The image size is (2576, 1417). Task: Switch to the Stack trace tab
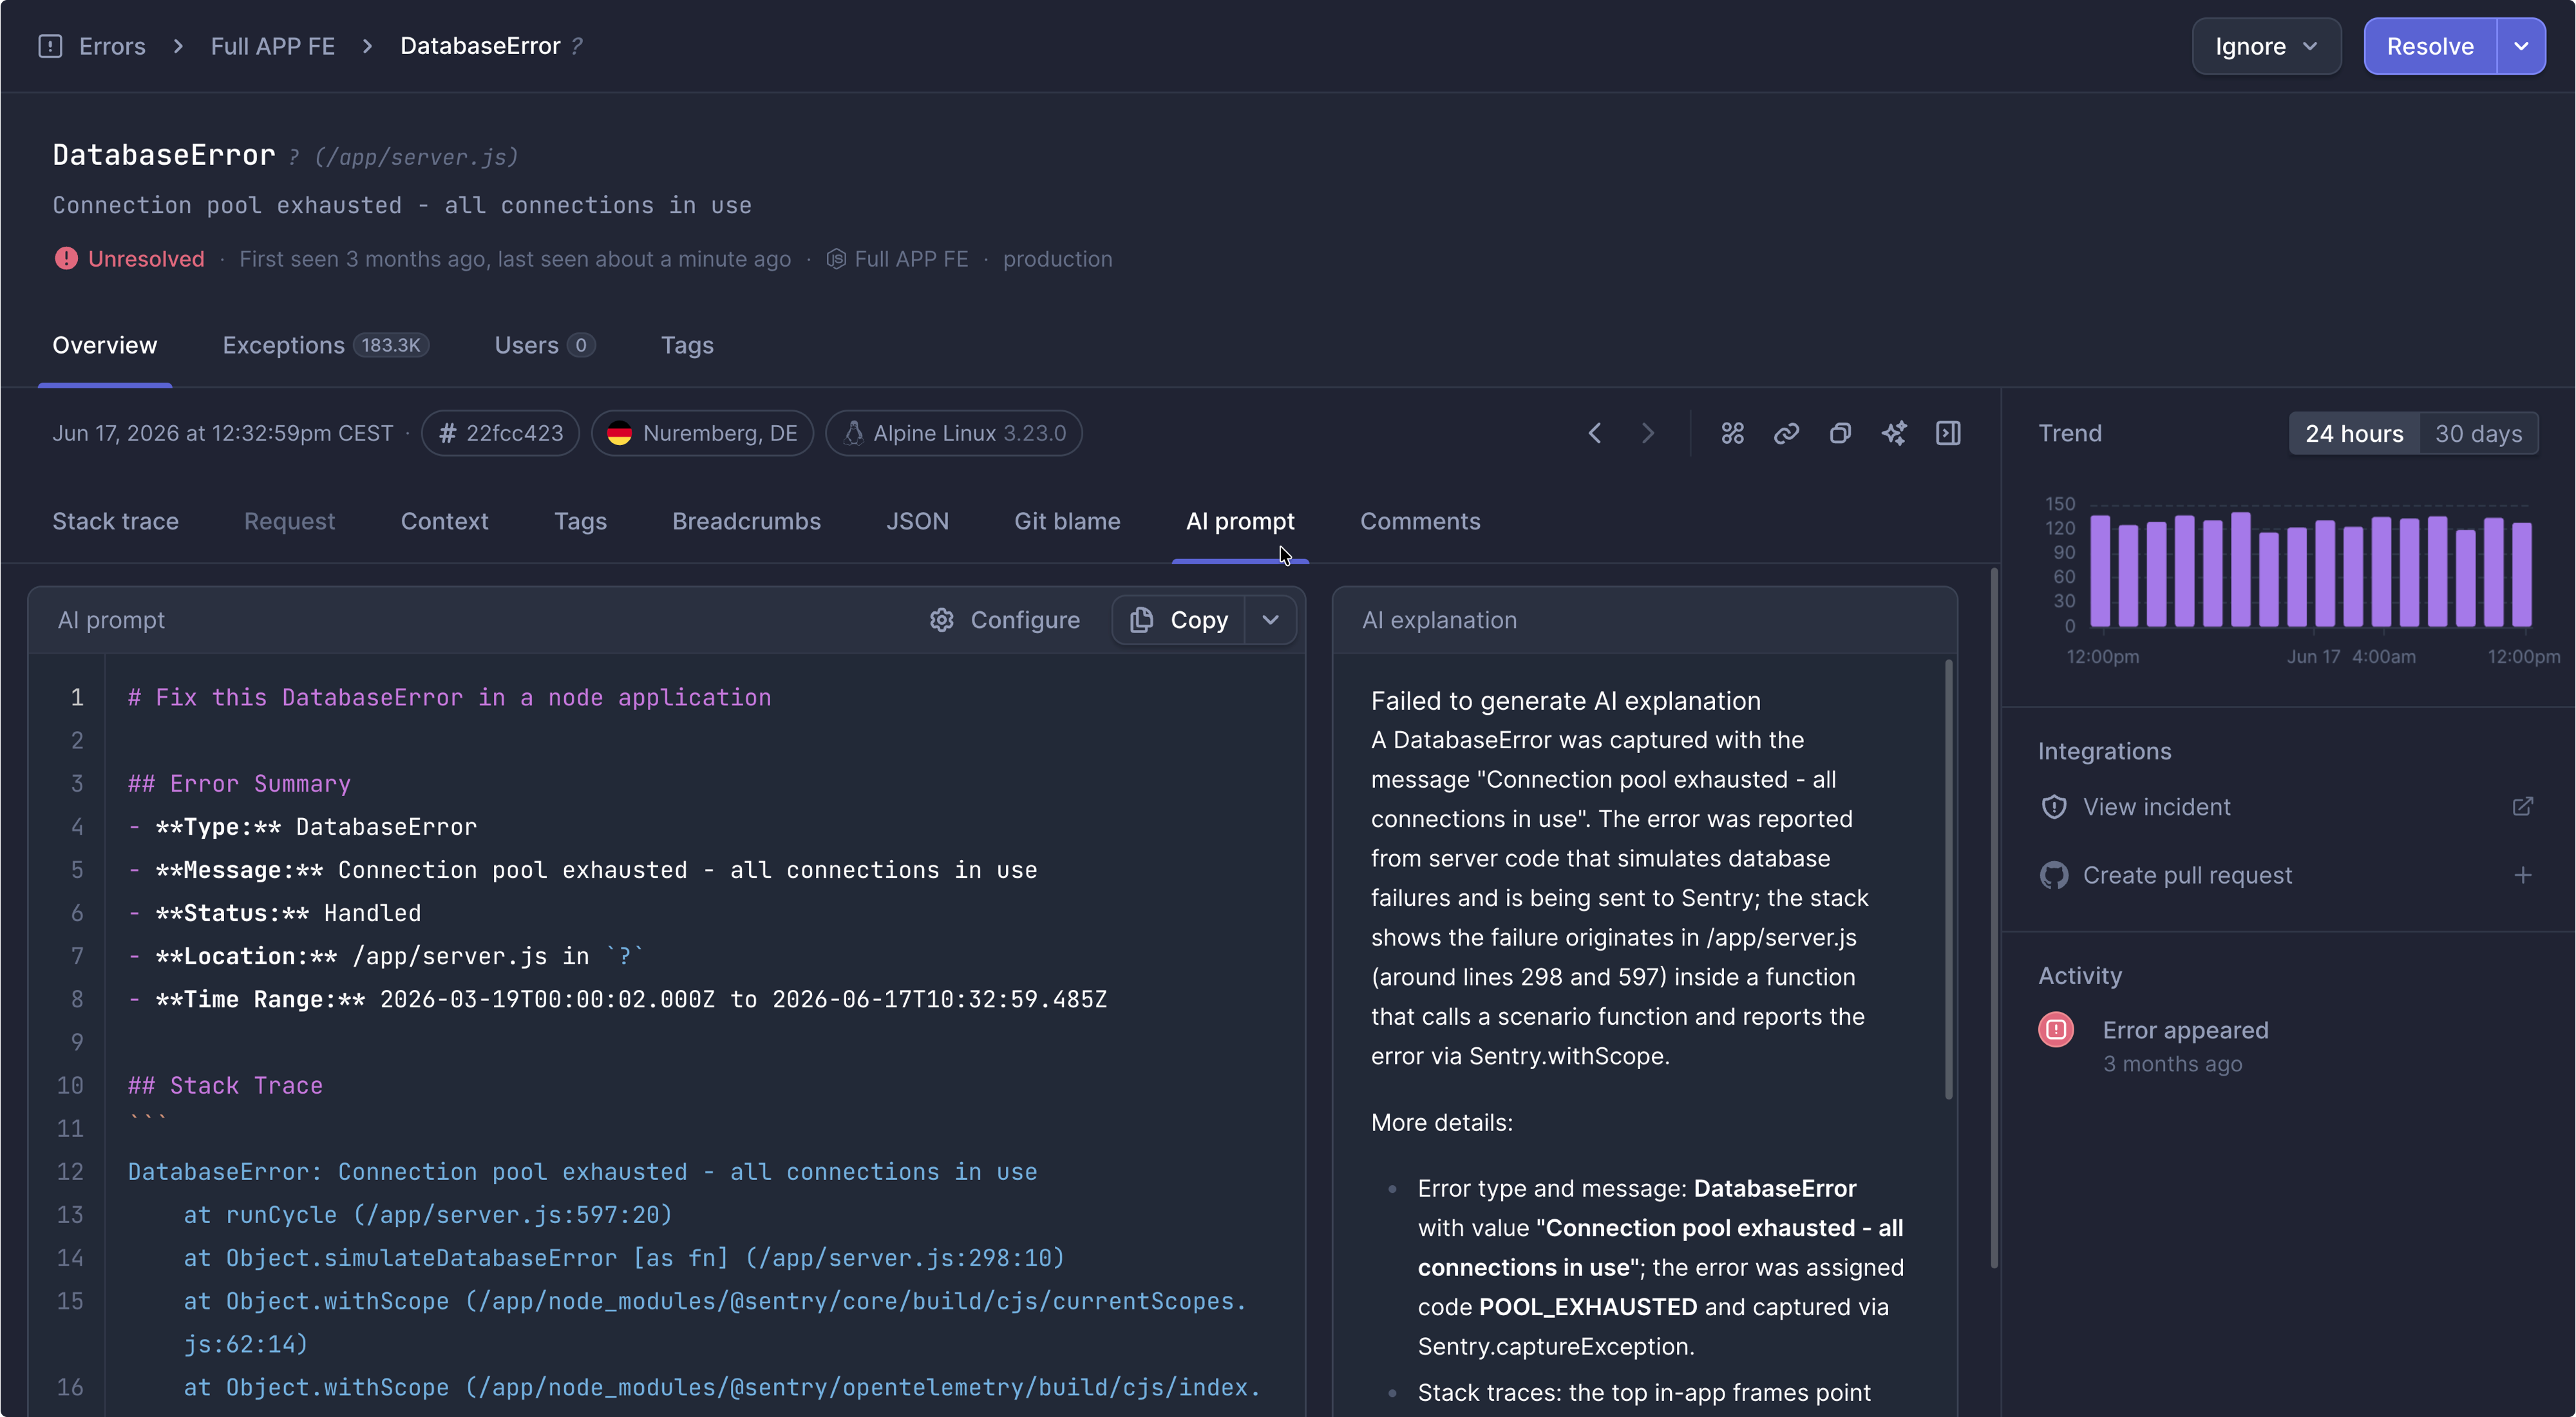pos(116,521)
